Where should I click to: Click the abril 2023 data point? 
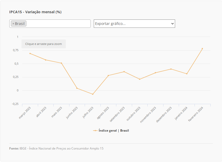46,60
